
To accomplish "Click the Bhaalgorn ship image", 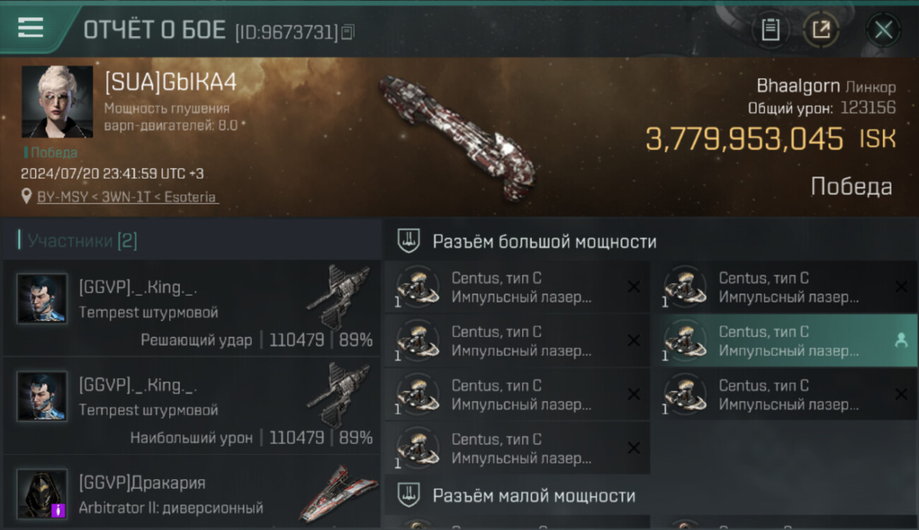I will (x=456, y=138).
